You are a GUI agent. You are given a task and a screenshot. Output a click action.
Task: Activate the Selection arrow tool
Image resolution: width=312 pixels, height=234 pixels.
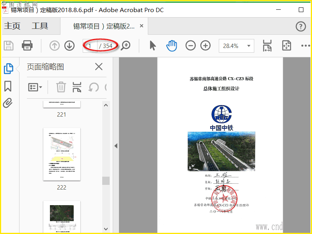coord(152,46)
